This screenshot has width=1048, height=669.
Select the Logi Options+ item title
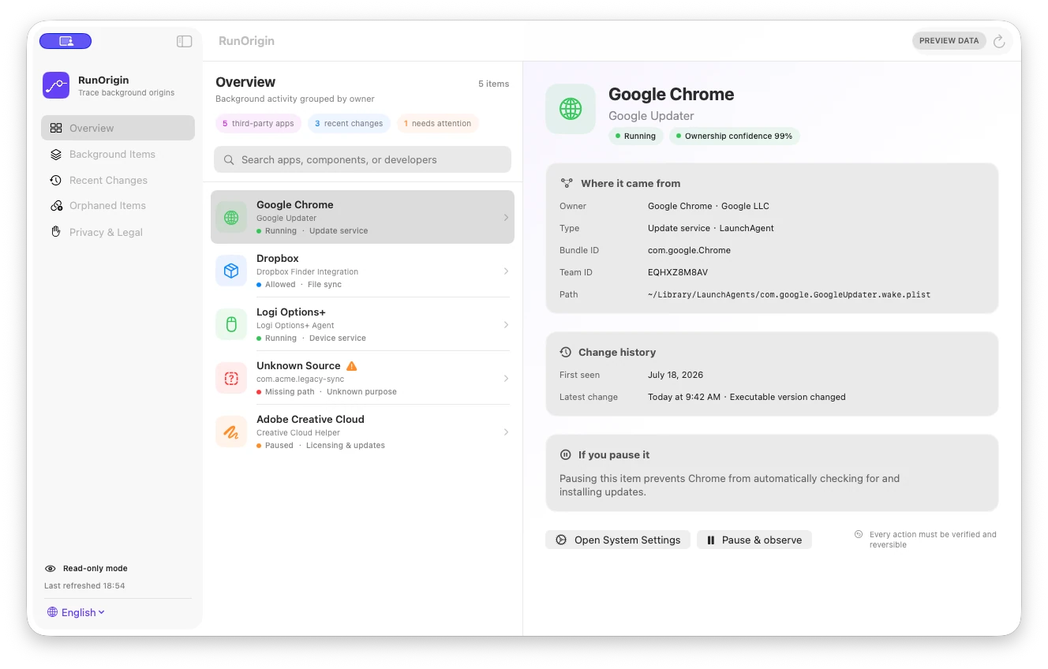coord(291,312)
